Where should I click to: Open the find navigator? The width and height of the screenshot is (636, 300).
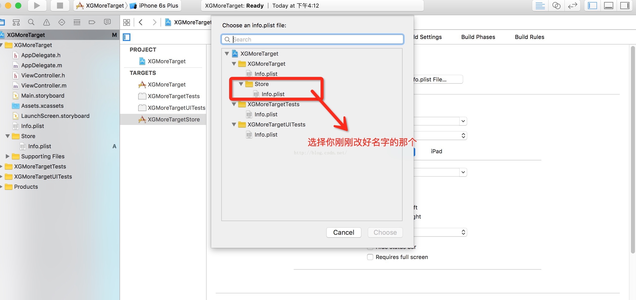pos(31,22)
